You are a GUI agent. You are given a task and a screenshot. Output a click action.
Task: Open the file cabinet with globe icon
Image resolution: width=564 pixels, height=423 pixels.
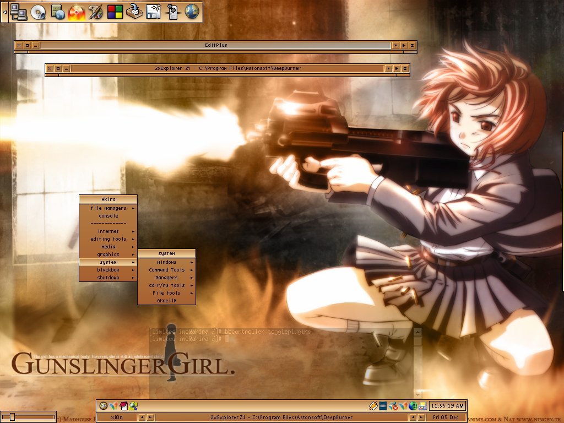point(57,12)
